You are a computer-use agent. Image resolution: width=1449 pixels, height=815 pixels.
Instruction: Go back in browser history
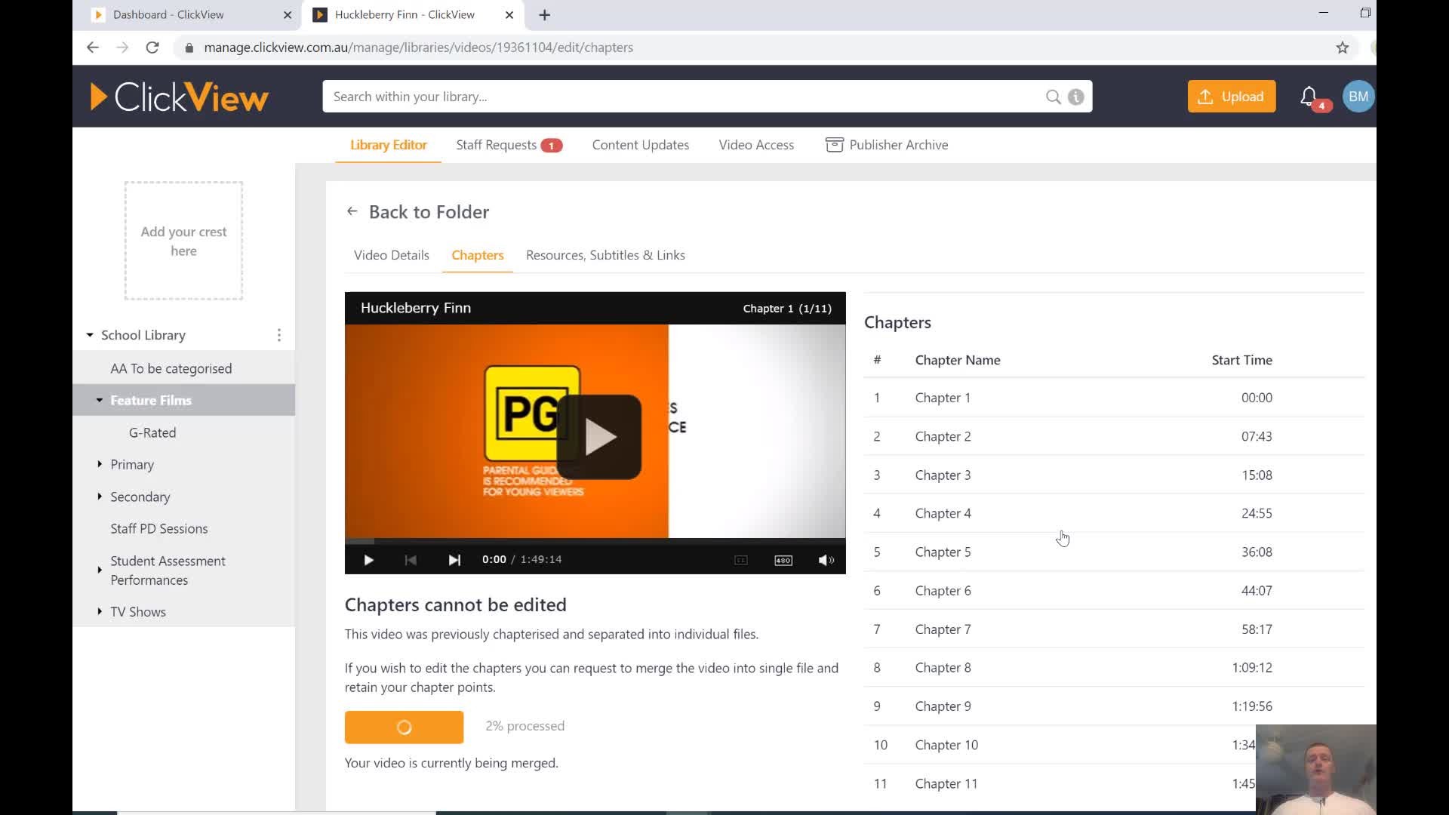92,47
